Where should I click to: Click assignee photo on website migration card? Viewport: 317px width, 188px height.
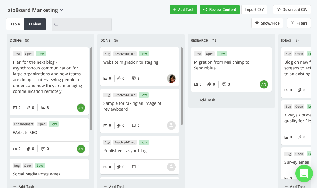pyautogui.click(x=171, y=79)
